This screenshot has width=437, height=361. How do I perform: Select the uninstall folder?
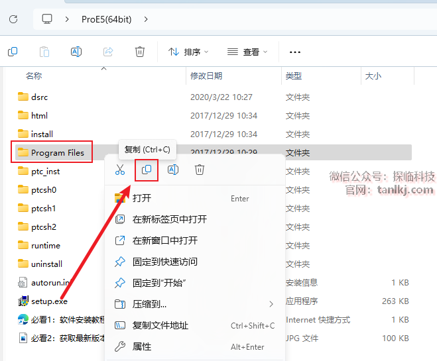pyautogui.click(x=47, y=264)
